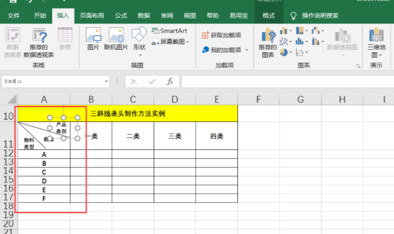Click the 物料类型 text box
The height and width of the screenshot is (234, 394).
coord(29,143)
